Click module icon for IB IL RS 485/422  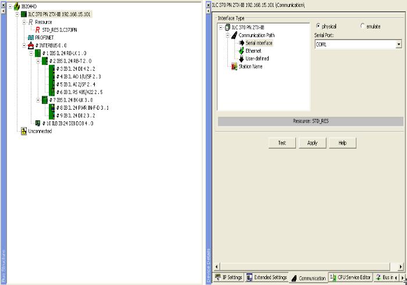click(52, 92)
